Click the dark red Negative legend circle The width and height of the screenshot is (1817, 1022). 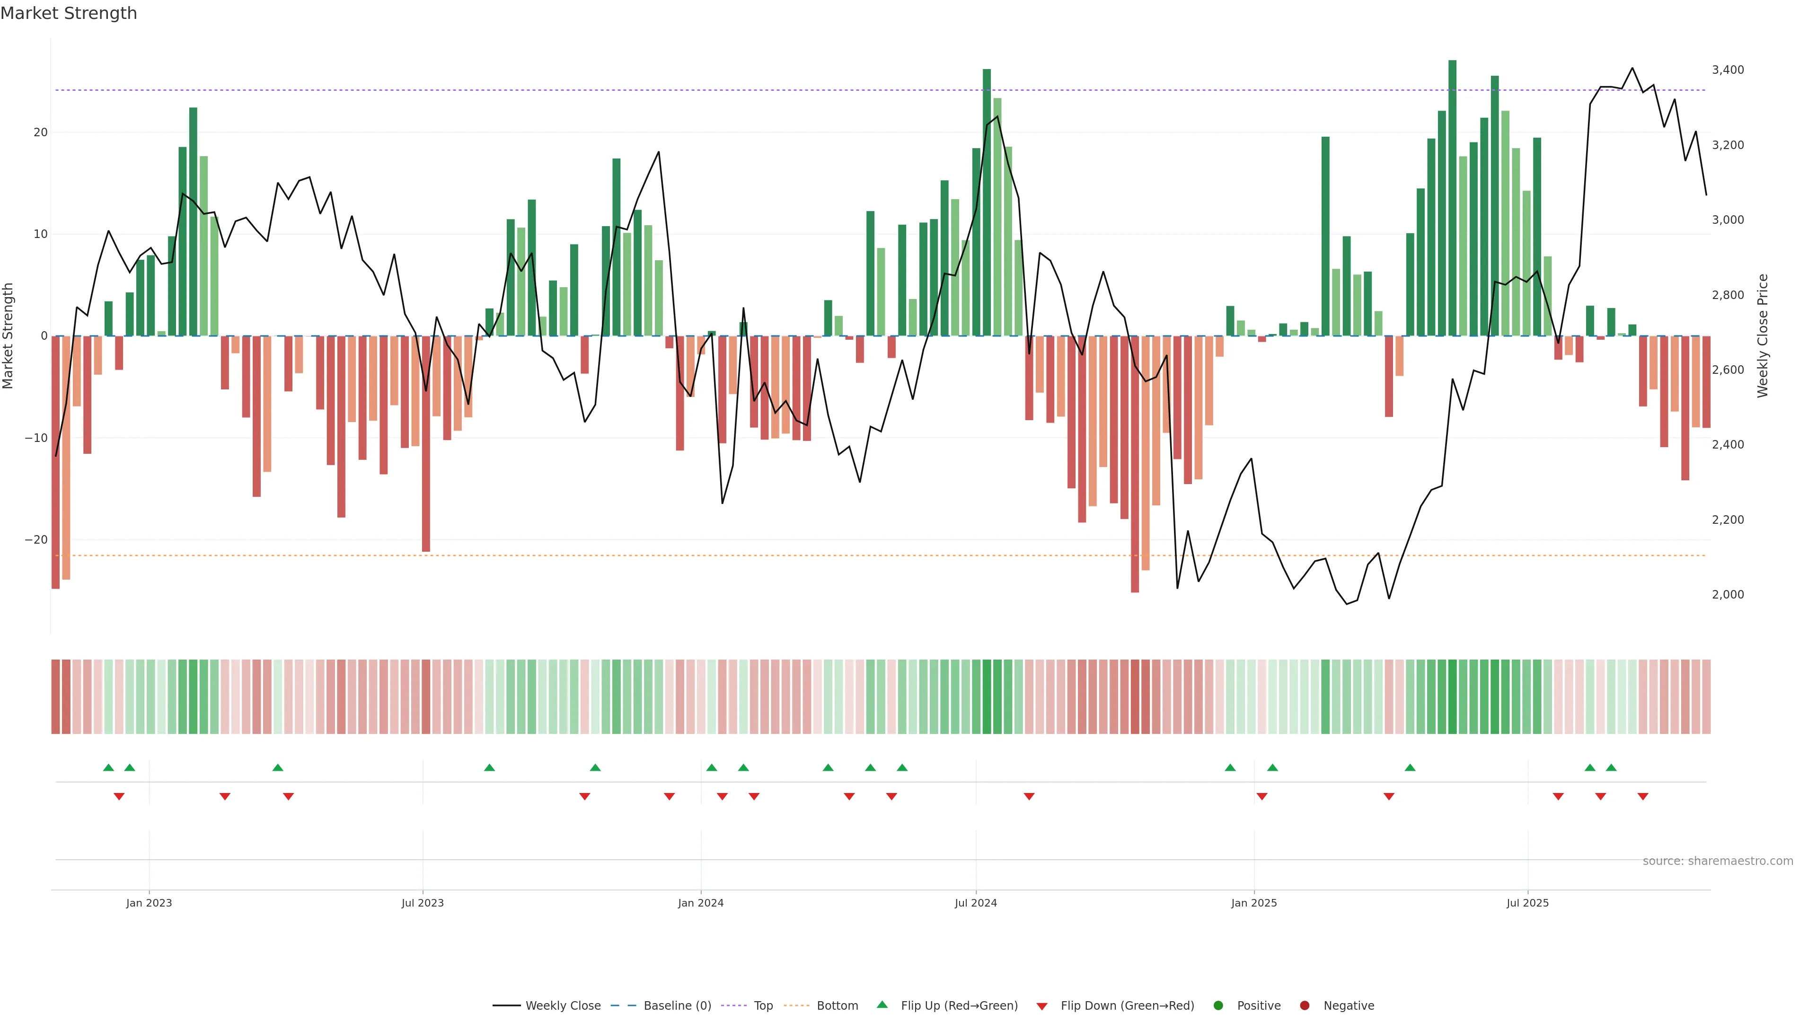coord(1304,1005)
